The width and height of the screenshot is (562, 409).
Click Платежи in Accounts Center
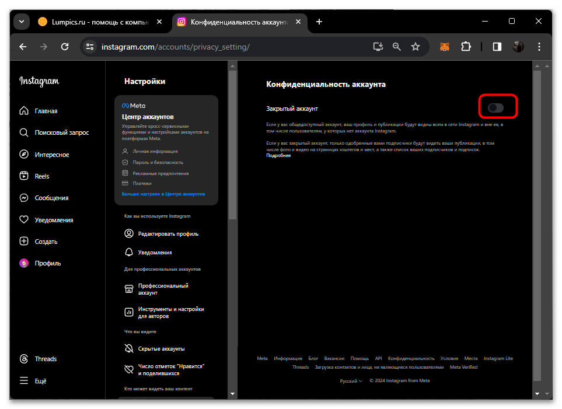click(137, 183)
